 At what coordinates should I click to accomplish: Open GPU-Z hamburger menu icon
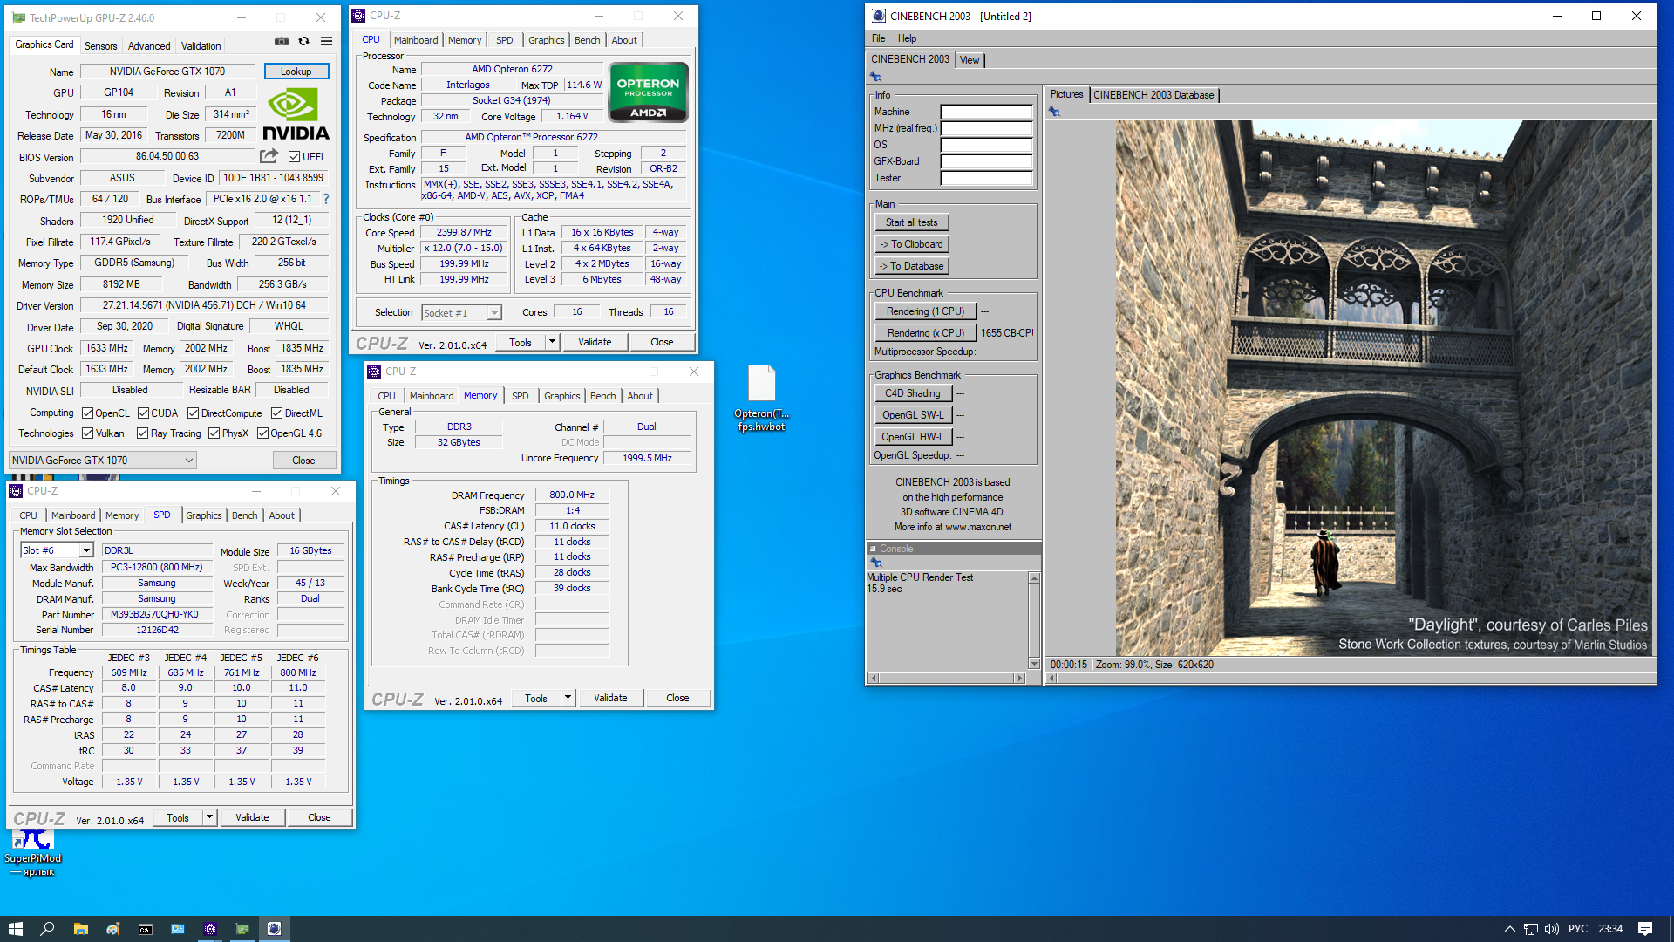[326, 41]
